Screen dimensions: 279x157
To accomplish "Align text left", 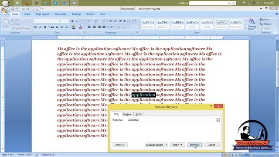I will click(89, 27).
